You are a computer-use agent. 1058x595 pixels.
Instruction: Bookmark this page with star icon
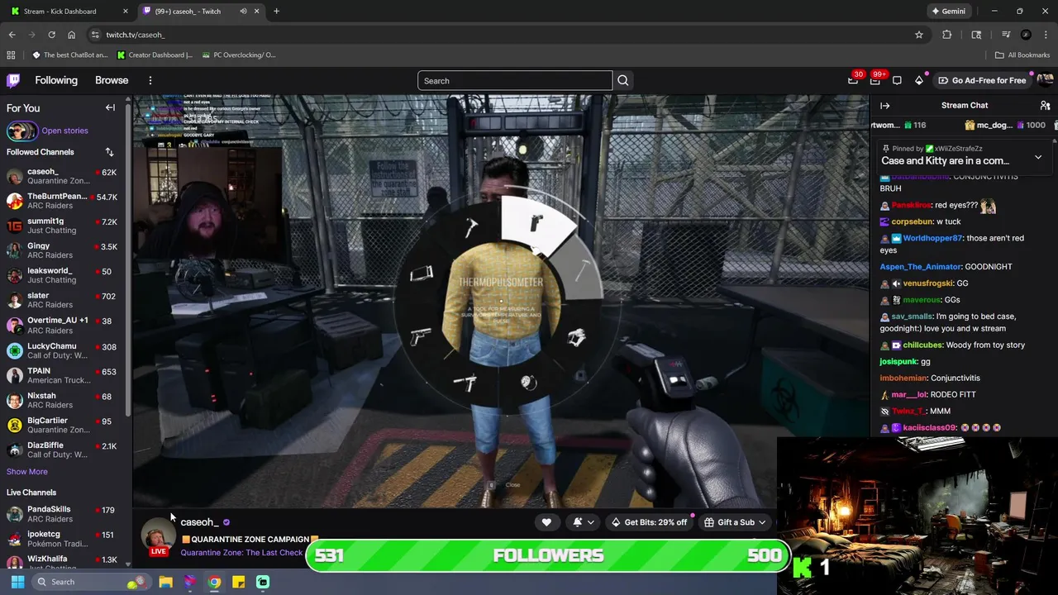coord(918,35)
